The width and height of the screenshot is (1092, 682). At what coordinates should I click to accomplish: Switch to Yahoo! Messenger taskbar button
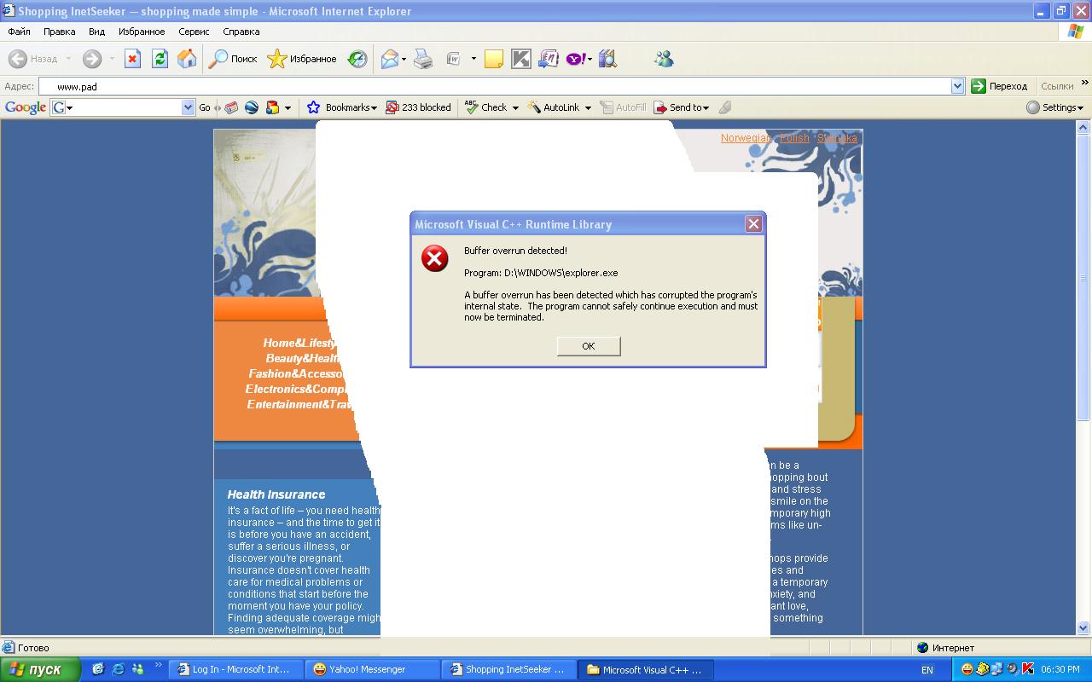click(x=372, y=669)
